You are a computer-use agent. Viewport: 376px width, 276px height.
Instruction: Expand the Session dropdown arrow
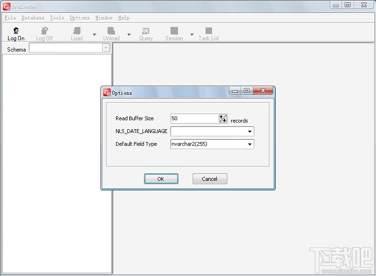point(192,35)
